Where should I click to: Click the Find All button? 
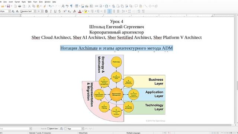click(x=44, y=129)
